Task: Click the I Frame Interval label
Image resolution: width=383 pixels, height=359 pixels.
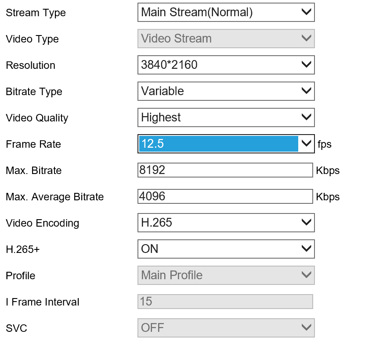Action: (x=42, y=302)
